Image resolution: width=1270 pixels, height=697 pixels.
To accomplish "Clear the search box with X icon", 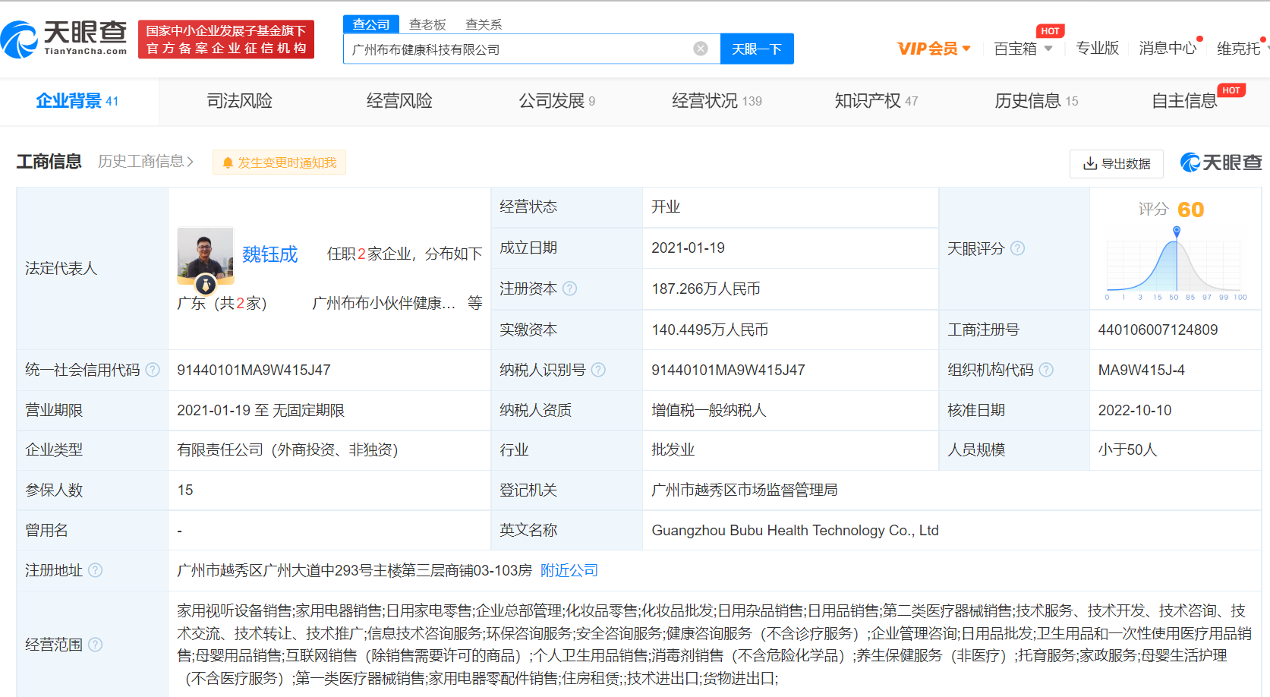I will 701,49.
